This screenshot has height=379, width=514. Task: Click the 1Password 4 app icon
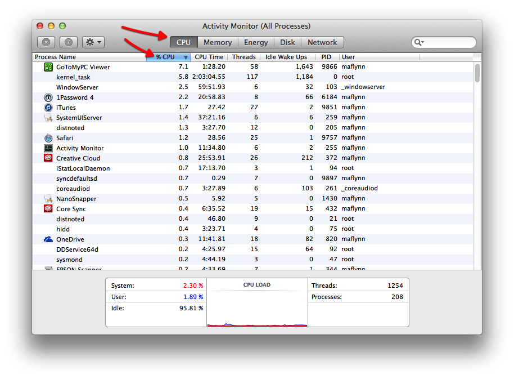[48, 97]
